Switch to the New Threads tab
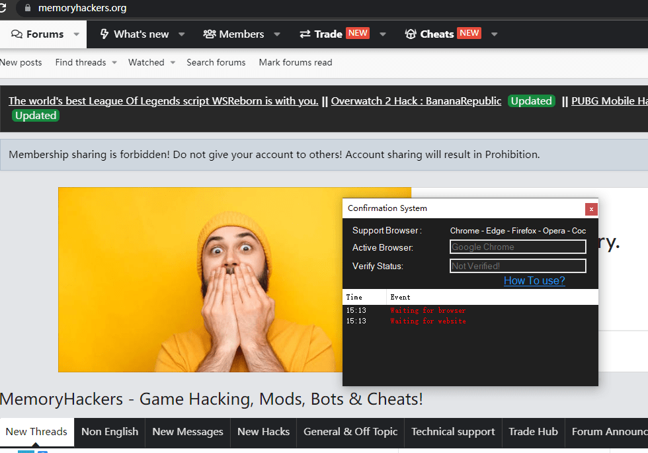This screenshot has width=648, height=453. pyautogui.click(x=36, y=432)
